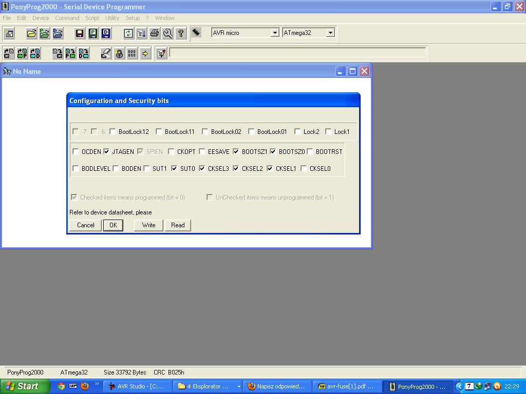The image size is (526, 394).
Task: Click the Open Data (D) file icon
Action: click(58, 33)
